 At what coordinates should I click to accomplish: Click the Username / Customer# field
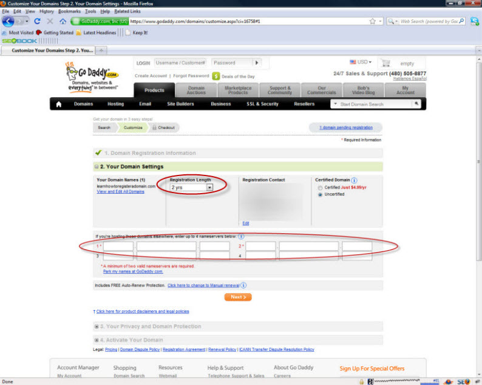coord(180,63)
